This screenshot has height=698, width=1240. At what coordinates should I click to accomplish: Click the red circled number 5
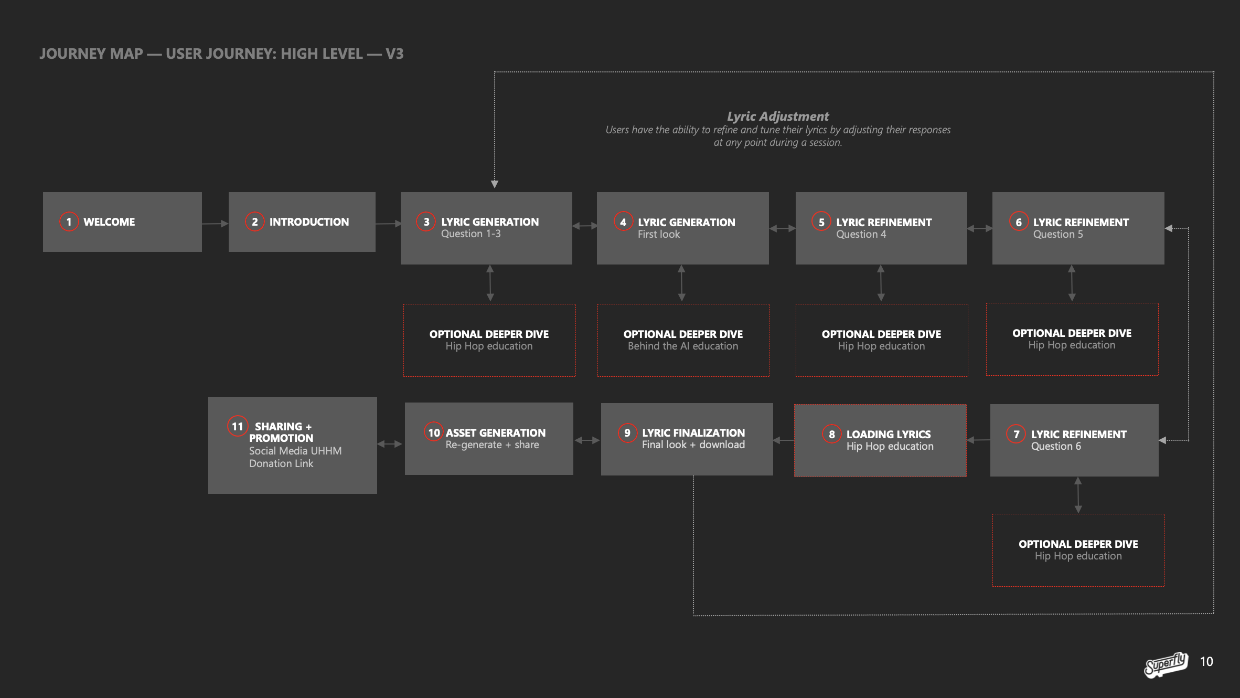click(821, 222)
